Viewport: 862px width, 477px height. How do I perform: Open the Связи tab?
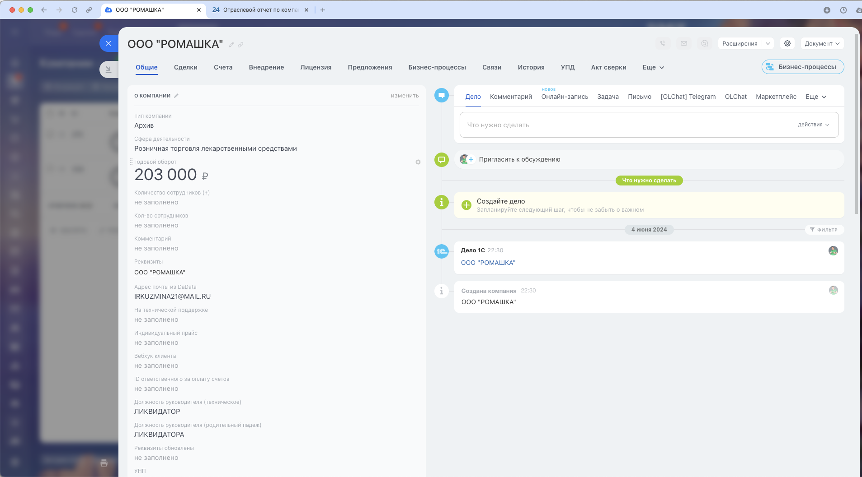[x=492, y=67]
